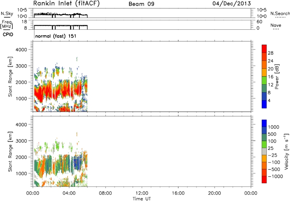This screenshot has height=201, width=290.
Task: Click the light green 12-16 dB Power colorbar segment
Action: 264,81
